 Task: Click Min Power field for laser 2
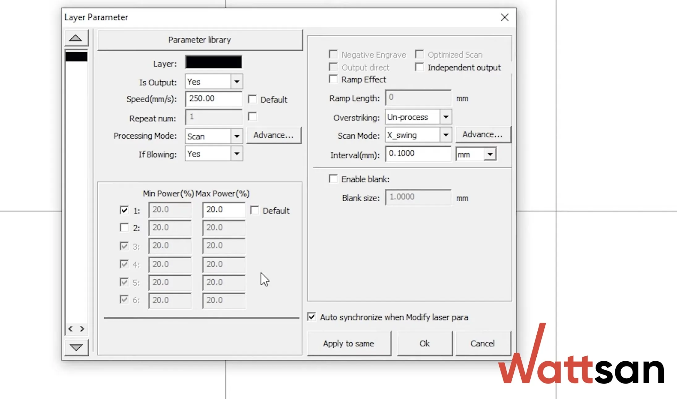click(170, 228)
